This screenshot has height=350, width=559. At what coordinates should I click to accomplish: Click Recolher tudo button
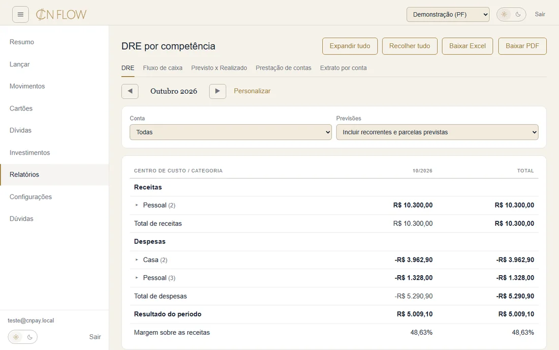click(410, 46)
